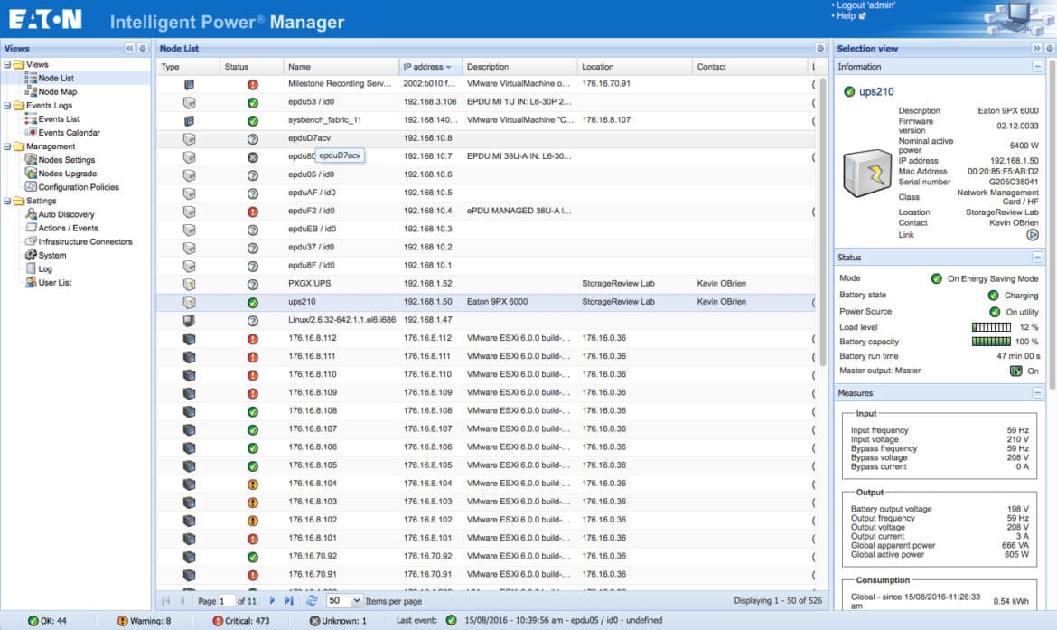
Task: Go to next page arrow
Action: (x=272, y=600)
